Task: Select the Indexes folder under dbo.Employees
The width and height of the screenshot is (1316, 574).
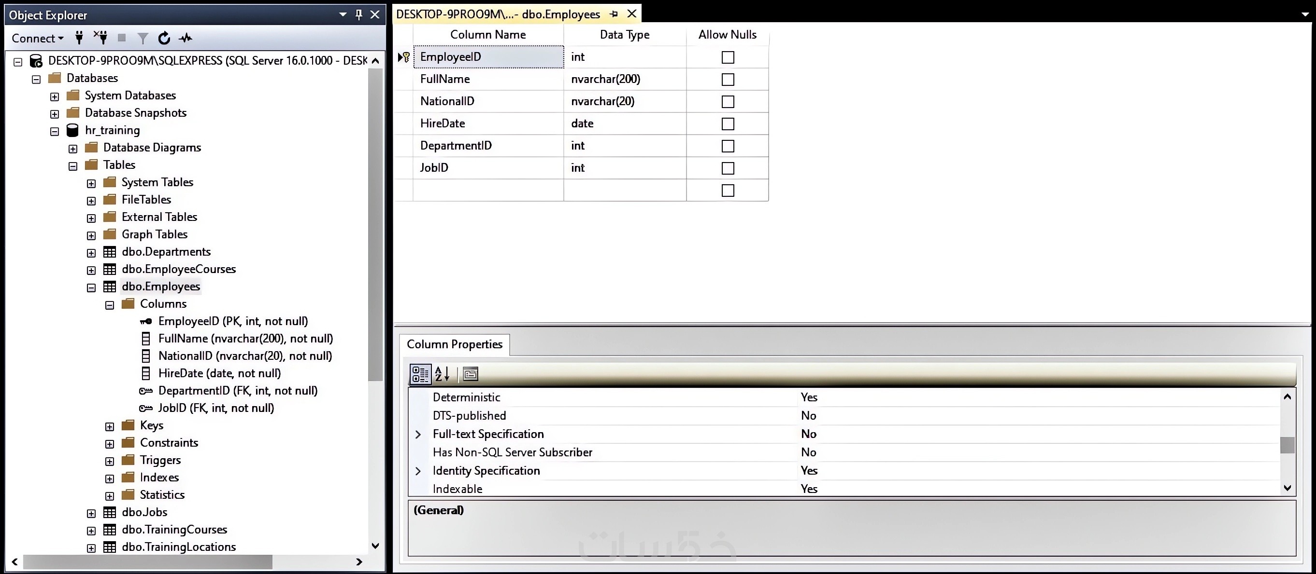Action: (159, 478)
